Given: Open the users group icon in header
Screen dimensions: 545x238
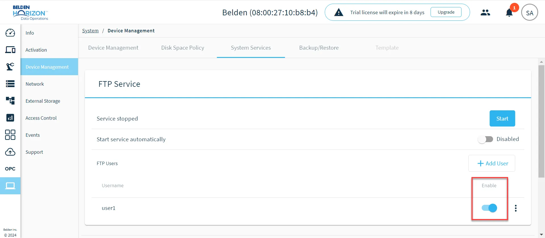Looking at the screenshot, I should (485, 12).
